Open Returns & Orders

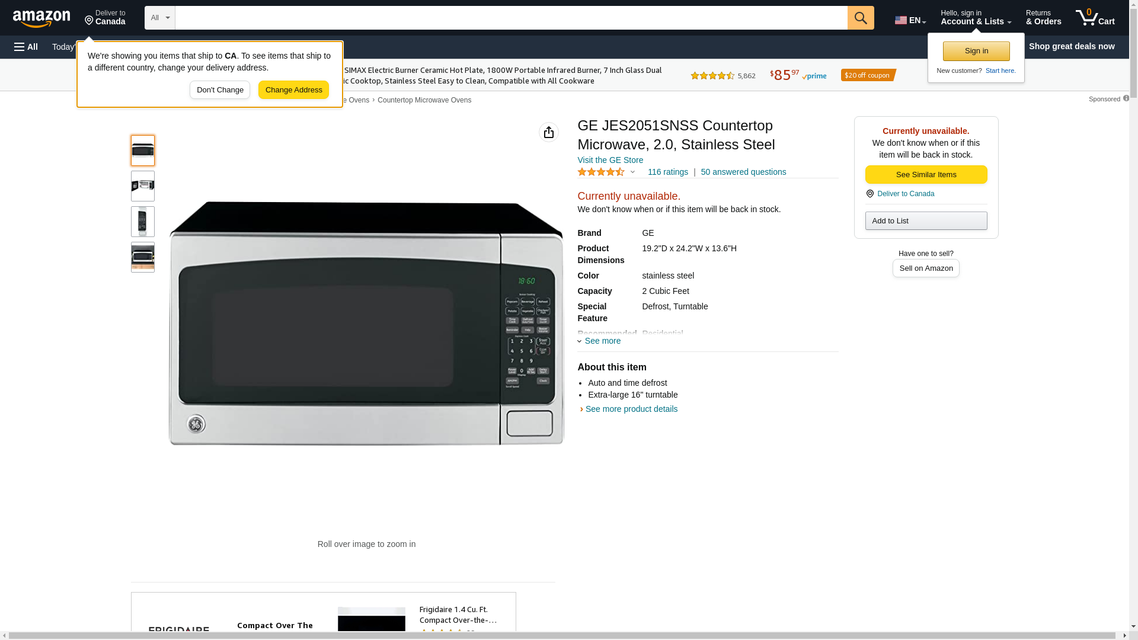point(1043,18)
